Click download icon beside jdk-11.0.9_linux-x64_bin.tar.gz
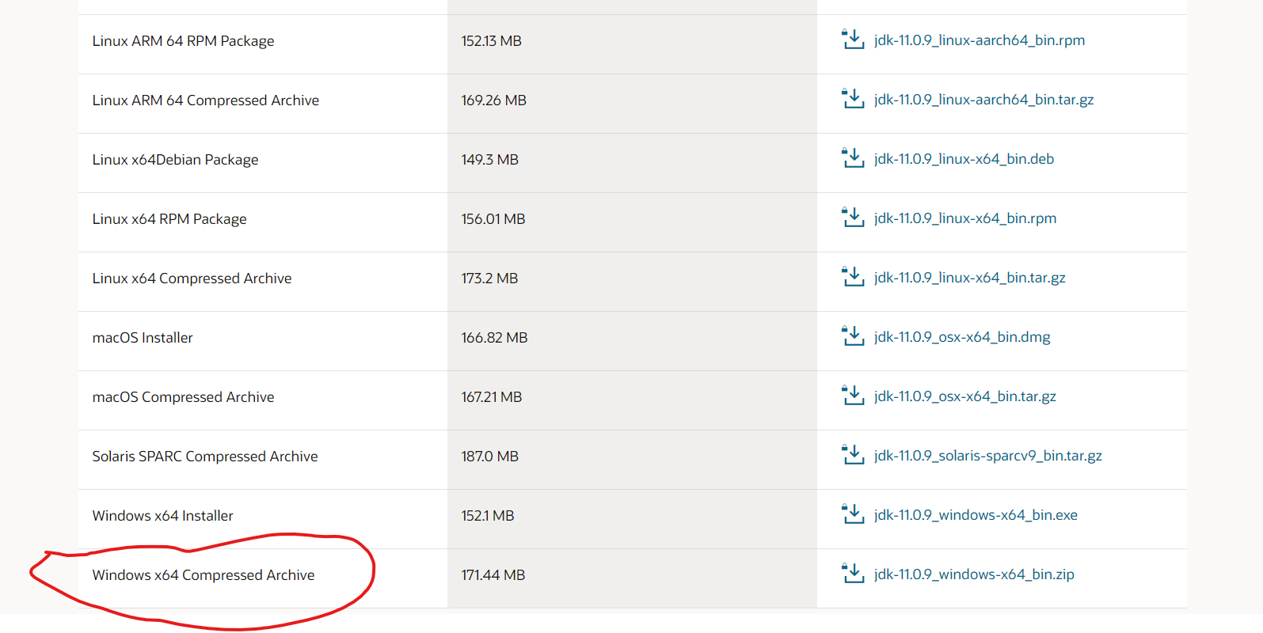 pos(853,276)
